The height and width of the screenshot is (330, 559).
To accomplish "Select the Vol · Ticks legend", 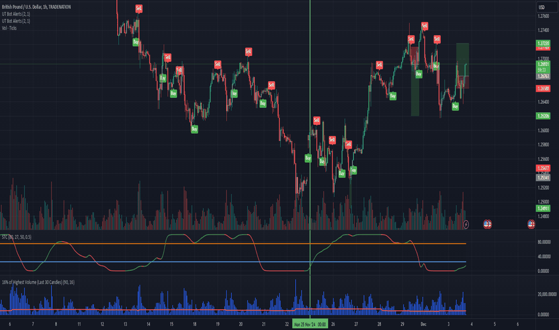I will (x=9, y=28).
